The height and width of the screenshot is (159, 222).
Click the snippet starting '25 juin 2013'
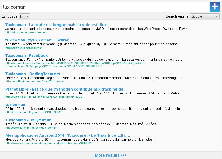tap(94, 109)
